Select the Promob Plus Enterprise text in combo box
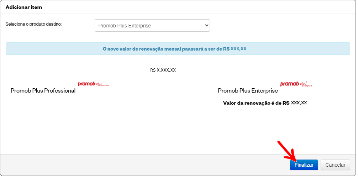The width and height of the screenshot is (358, 177). [125, 26]
